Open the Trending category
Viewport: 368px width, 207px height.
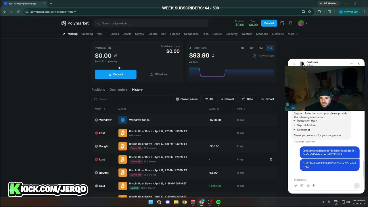click(70, 34)
